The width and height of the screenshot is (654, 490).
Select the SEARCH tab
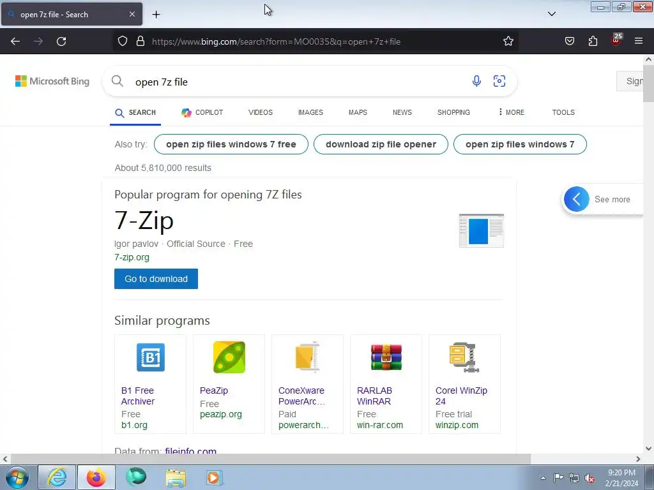point(135,112)
